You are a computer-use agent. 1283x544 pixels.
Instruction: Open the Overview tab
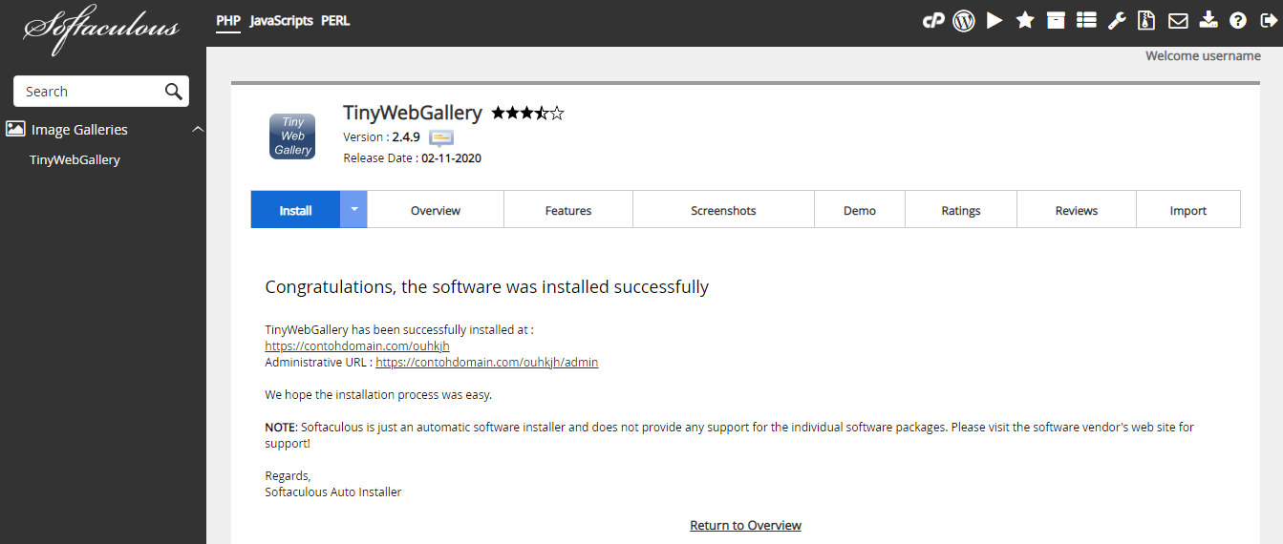tap(436, 209)
